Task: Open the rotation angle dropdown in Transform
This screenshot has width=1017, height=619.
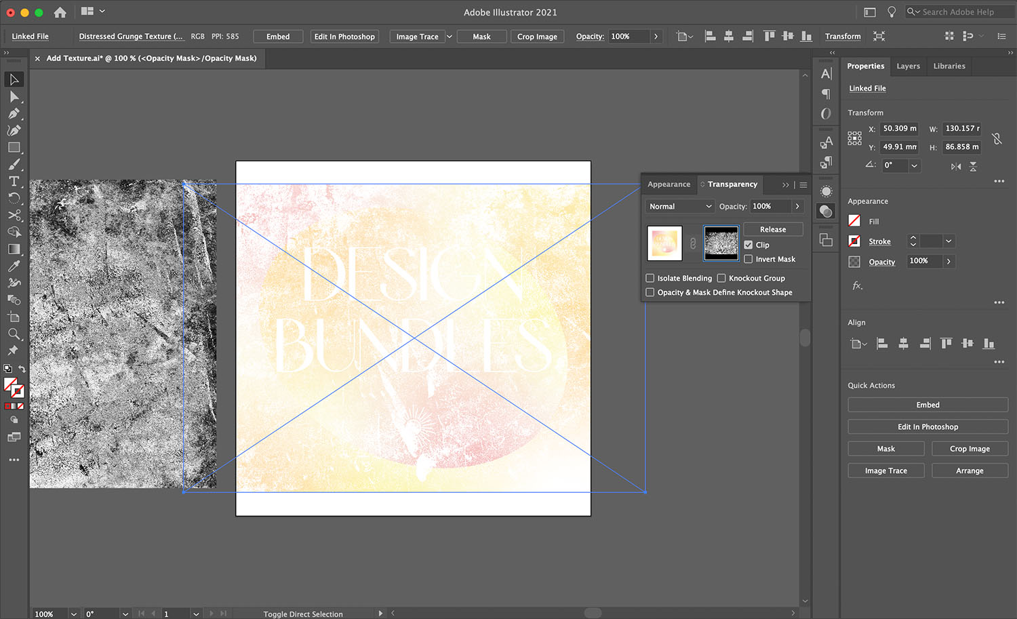Action: click(x=914, y=165)
